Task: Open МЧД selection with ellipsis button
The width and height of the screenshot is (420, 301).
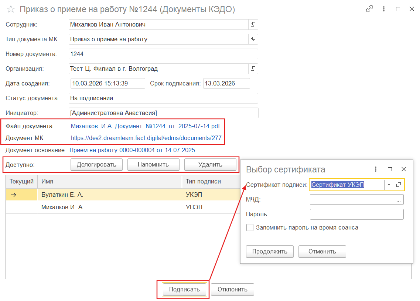Action: pos(399,200)
